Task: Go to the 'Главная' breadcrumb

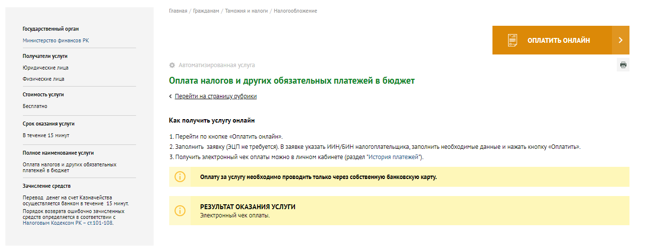Action: point(178,11)
